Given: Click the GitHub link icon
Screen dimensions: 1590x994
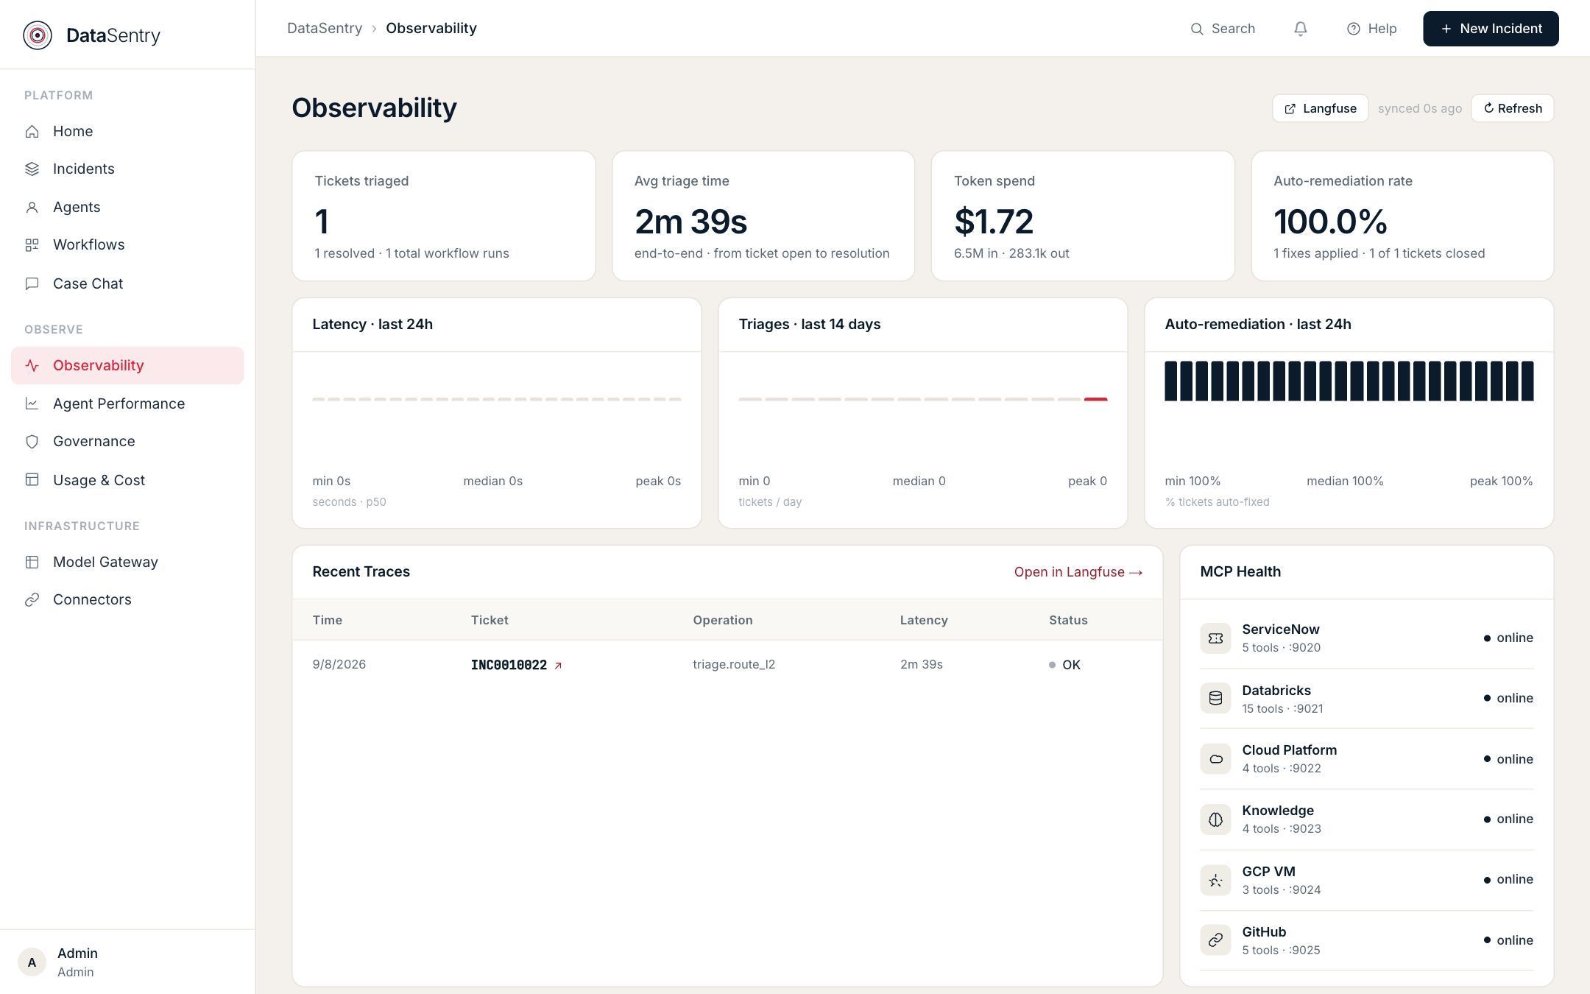Looking at the screenshot, I should (x=1215, y=940).
